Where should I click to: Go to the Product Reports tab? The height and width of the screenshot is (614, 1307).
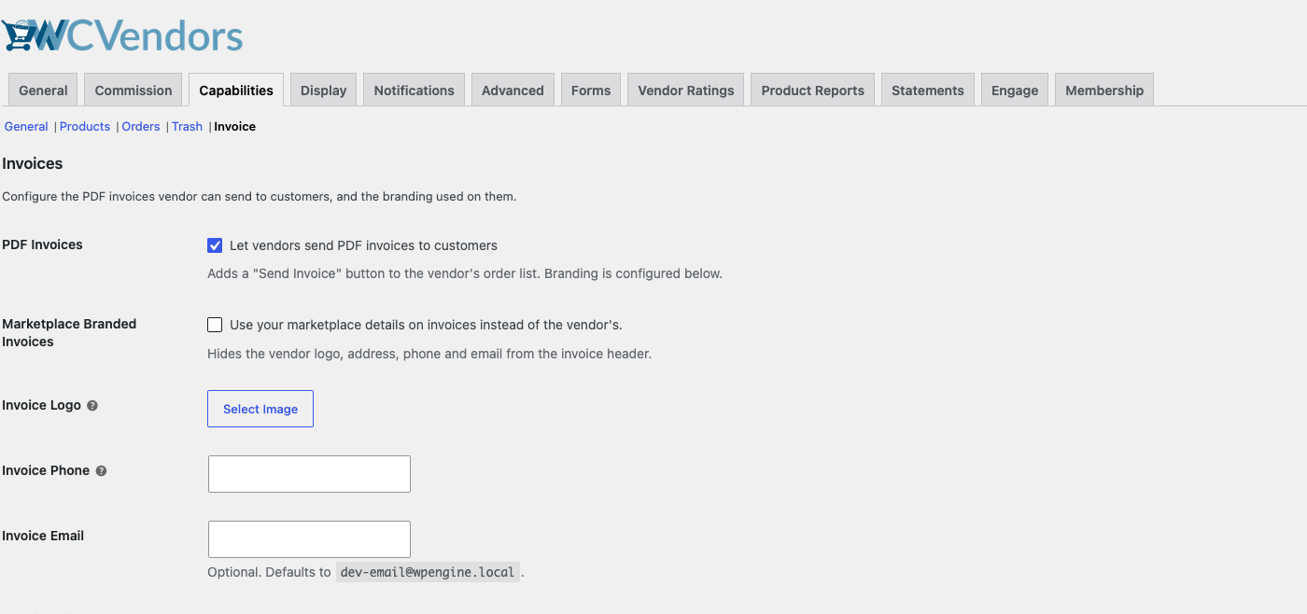point(812,91)
